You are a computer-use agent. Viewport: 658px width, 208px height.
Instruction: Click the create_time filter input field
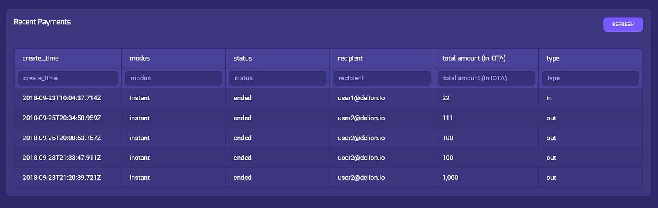68,78
